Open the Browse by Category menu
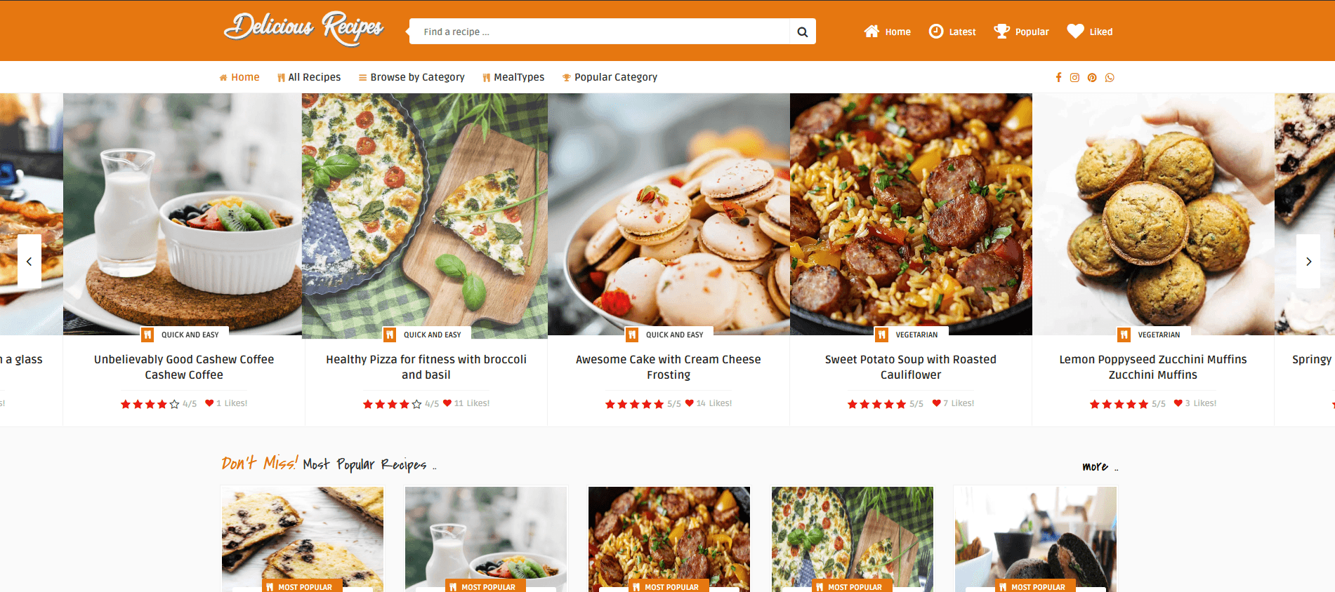 [412, 77]
